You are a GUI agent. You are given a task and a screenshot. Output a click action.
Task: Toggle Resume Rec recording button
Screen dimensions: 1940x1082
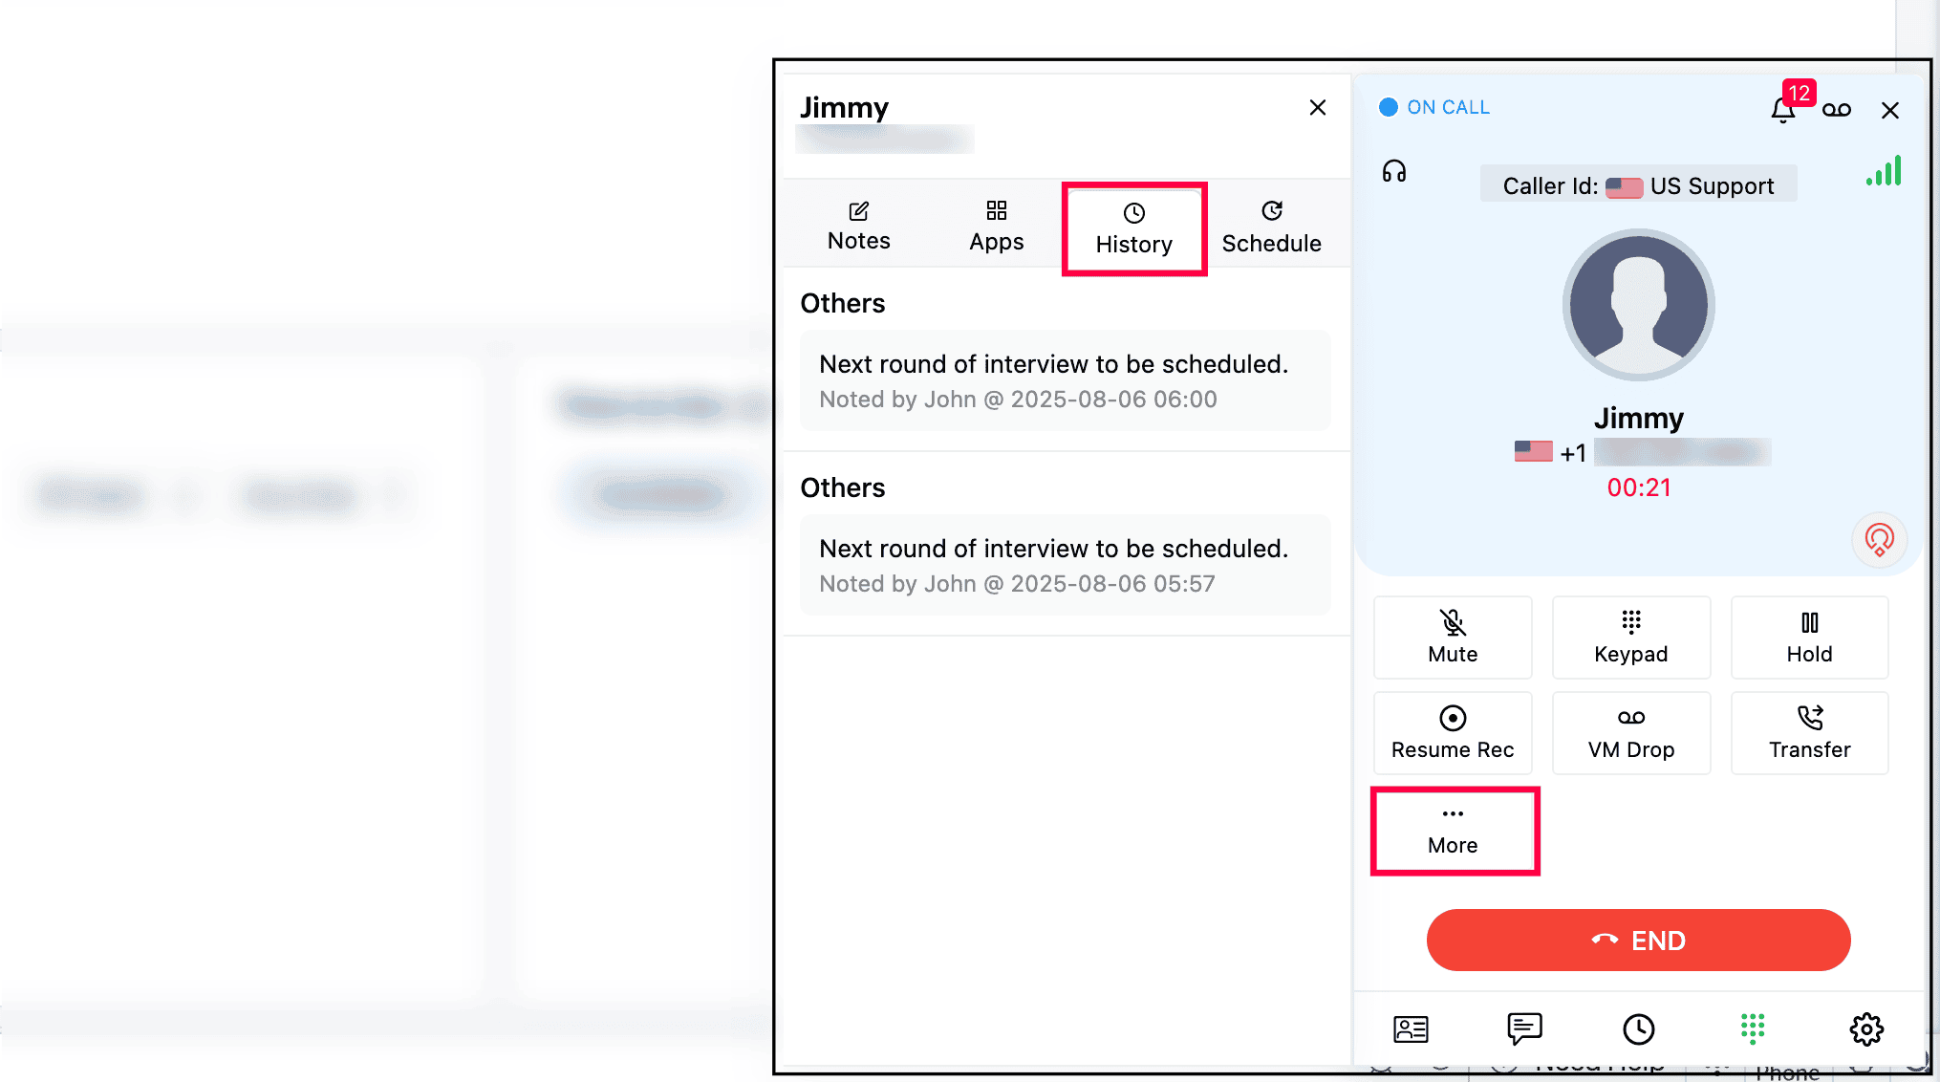[1453, 733]
